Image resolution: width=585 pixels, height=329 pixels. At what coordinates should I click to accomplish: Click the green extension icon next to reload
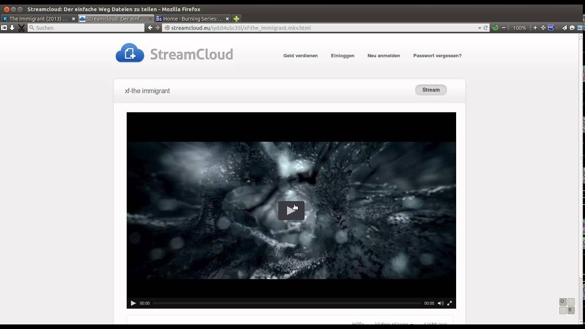pyautogui.click(x=495, y=28)
